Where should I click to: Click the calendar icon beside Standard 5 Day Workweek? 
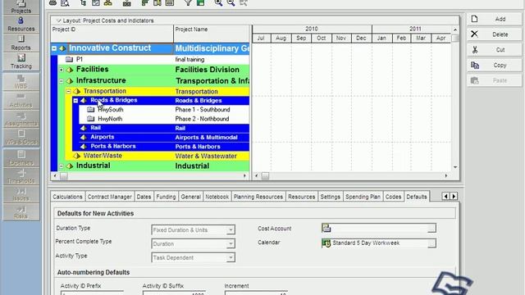click(326, 243)
